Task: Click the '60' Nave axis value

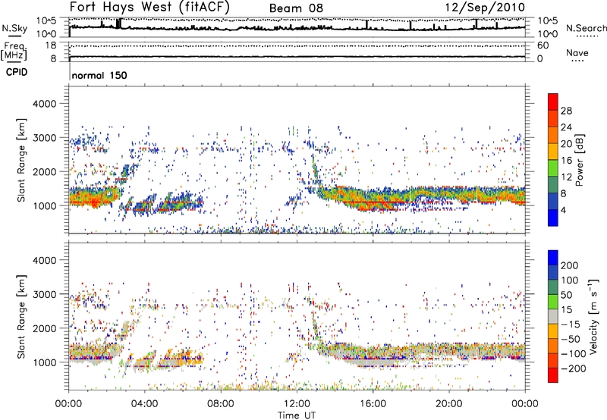Action: (543, 45)
